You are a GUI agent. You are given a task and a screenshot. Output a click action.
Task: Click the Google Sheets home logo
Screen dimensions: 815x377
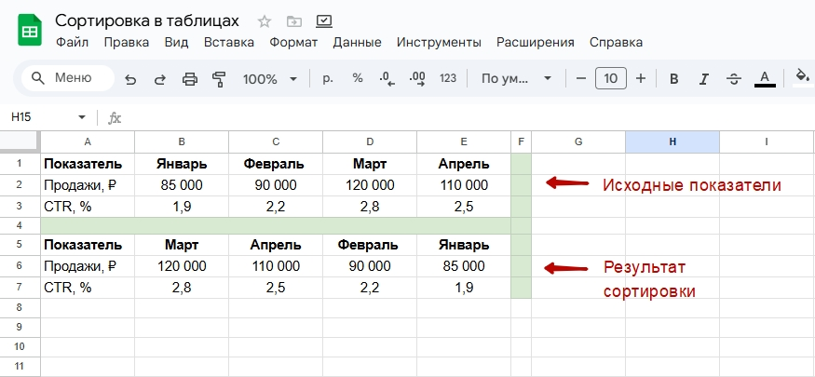tap(30, 31)
